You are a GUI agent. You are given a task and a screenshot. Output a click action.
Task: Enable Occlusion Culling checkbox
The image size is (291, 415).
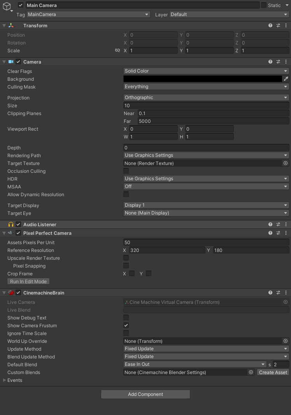(126, 171)
